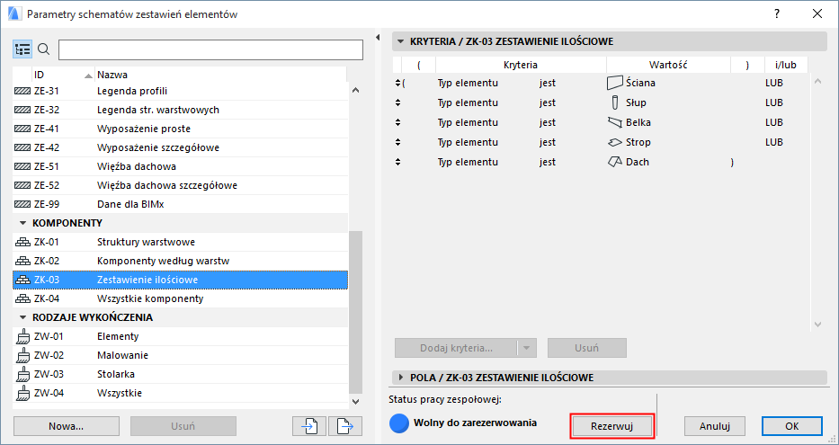Click the Nowa... button

[67, 426]
